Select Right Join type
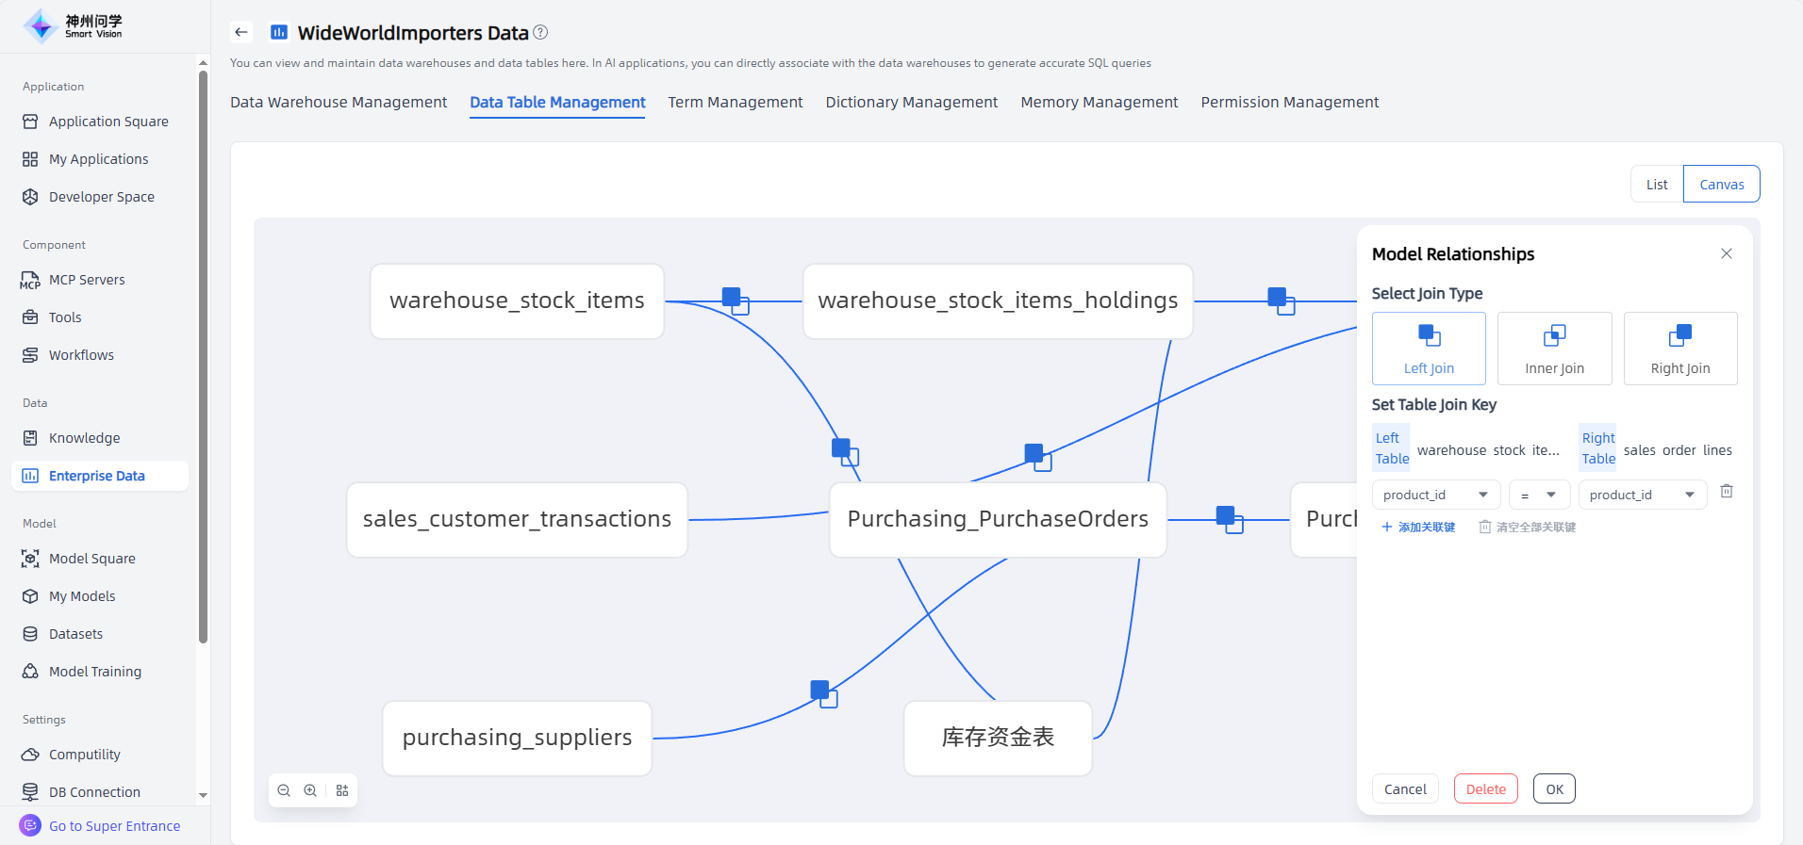This screenshot has width=1803, height=845. click(x=1679, y=349)
